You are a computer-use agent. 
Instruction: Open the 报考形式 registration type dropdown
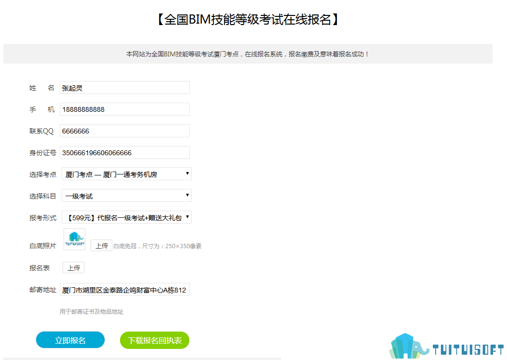pyautogui.click(x=126, y=217)
